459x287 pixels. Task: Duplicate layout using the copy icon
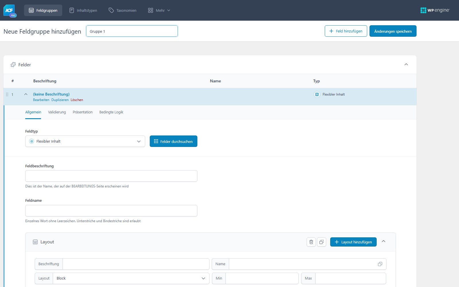322,242
